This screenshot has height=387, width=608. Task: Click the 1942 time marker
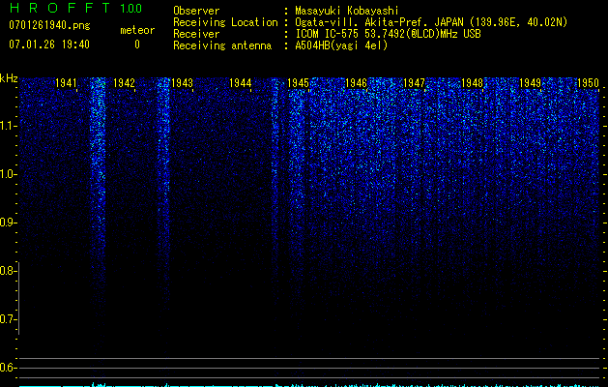(x=124, y=83)
